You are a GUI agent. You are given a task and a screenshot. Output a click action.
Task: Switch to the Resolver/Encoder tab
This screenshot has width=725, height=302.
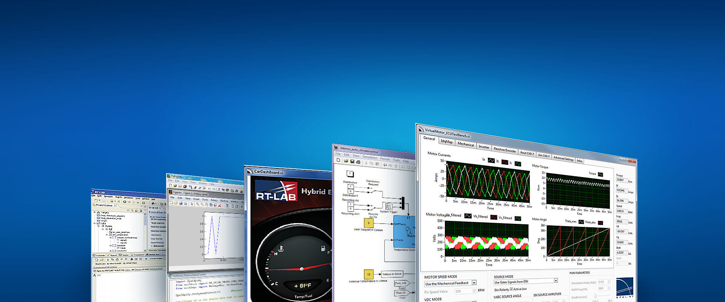pyautogui.click(x=505, y=150)
